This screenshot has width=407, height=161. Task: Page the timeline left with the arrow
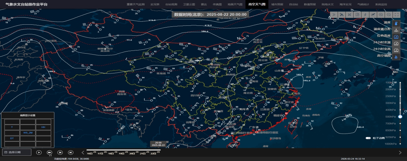83,152
